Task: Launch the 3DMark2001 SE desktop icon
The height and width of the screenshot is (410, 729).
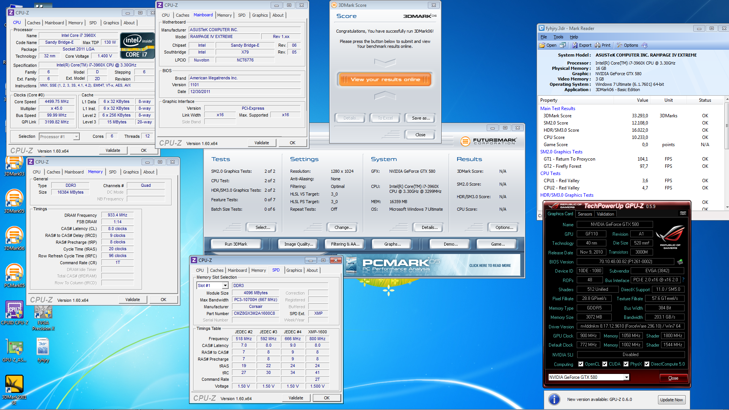Action: coord(14,390)
